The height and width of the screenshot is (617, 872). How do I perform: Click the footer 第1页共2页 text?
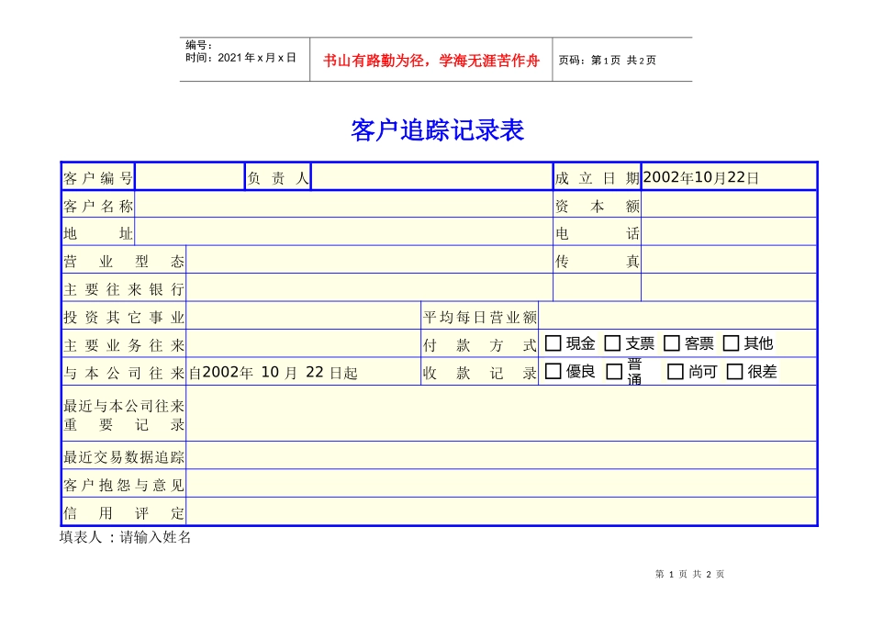click(x=689, y=574)
